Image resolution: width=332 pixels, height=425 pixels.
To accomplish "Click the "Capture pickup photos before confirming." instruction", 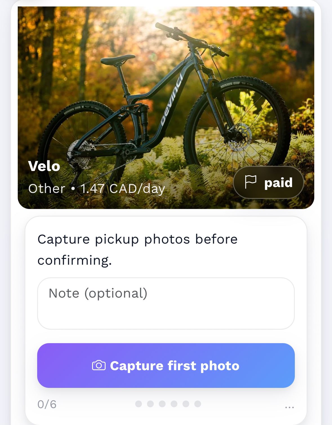I will click(x=137, y=249).
